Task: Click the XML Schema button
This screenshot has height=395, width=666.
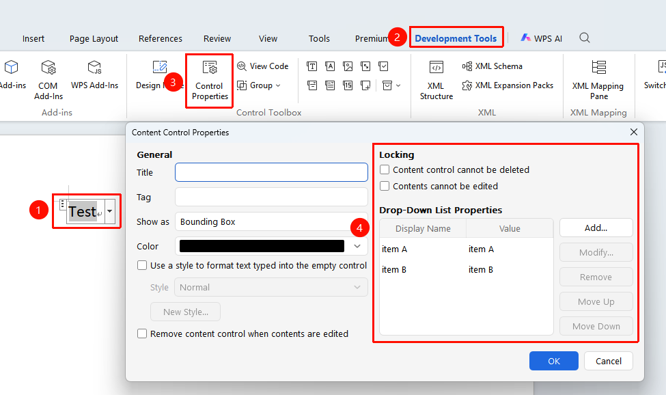Action: coord(492,66)
